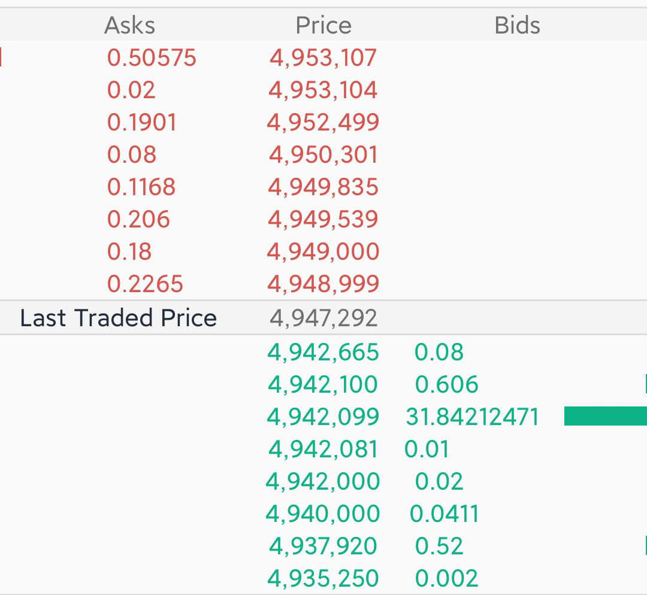
Task: Choose ask price 4,952,499
Action: (323, 122)
